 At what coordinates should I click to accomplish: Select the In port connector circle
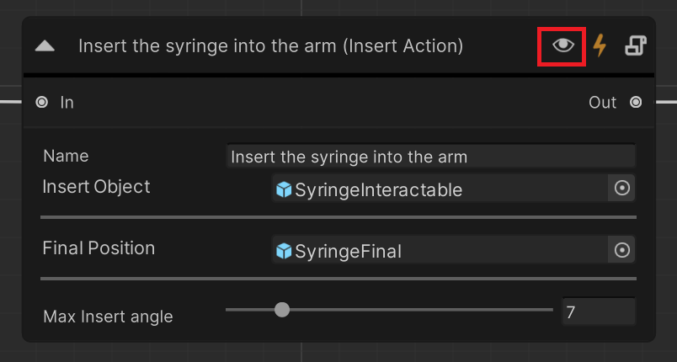point(42,102)
